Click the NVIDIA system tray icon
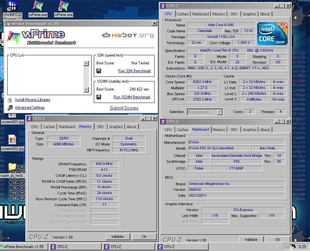 click(x=286, y=246)
